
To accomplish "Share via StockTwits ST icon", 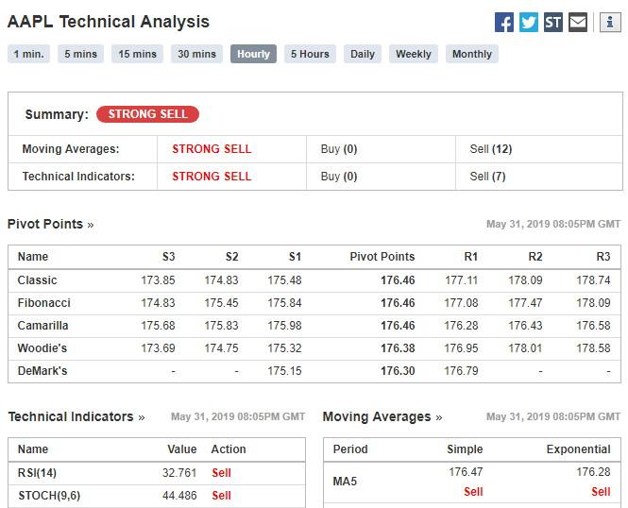I will tap(553, 22).
